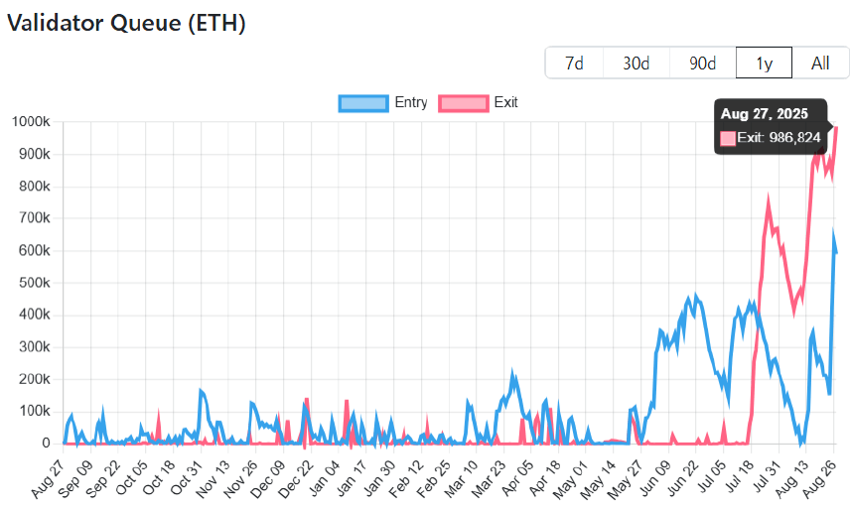Click the Aug 26 x-axis label
The image size is (850, 514).
pyautogui.click(x=819, y=479)
